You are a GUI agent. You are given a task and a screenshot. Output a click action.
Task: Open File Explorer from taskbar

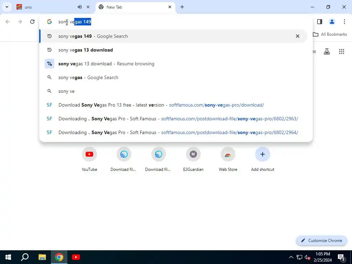coord(42,257)
